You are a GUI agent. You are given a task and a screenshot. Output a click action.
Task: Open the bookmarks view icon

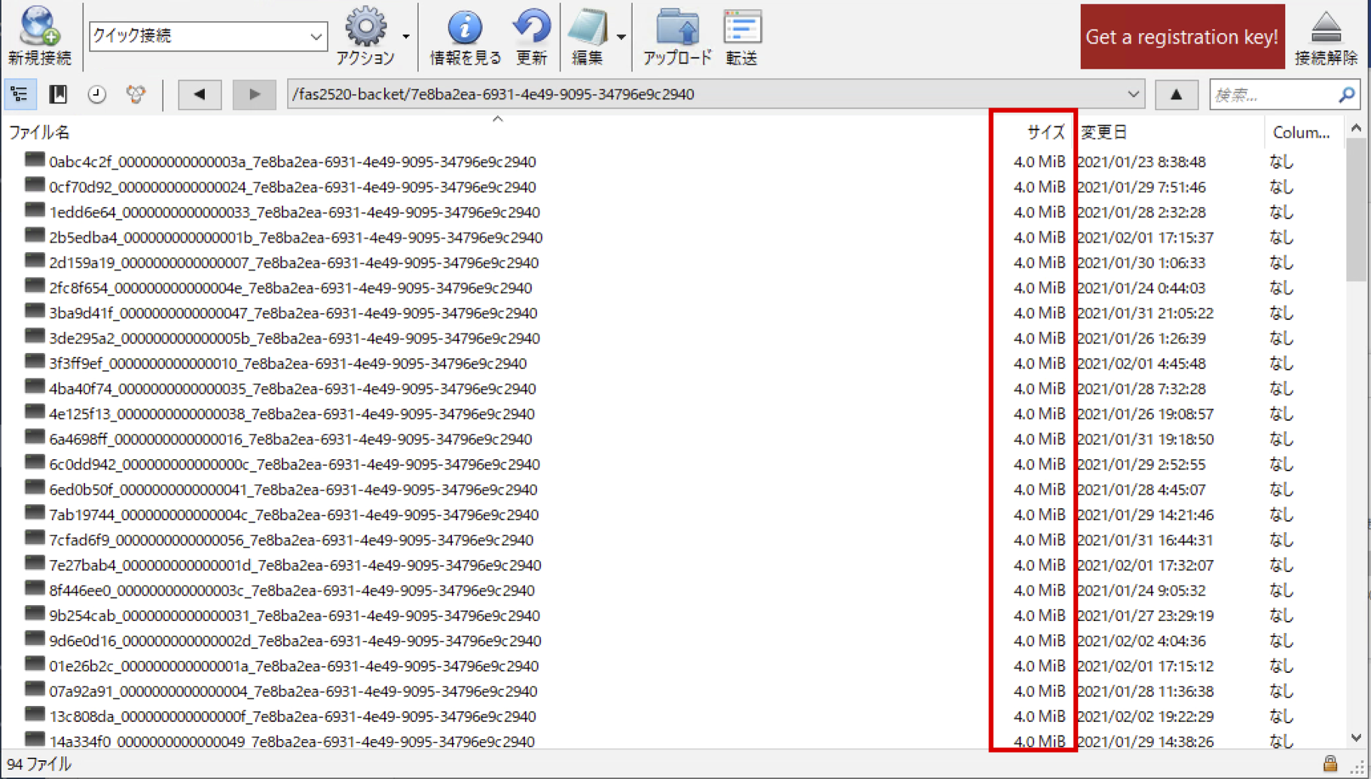58,94
